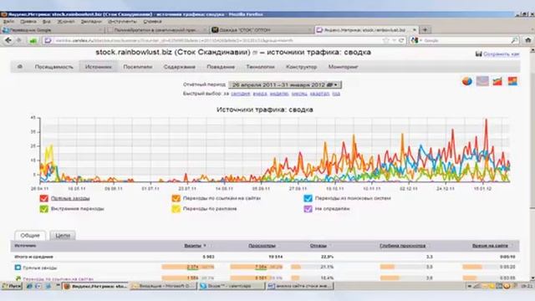Open the Посетители menu in Metrika navigation

137,67
